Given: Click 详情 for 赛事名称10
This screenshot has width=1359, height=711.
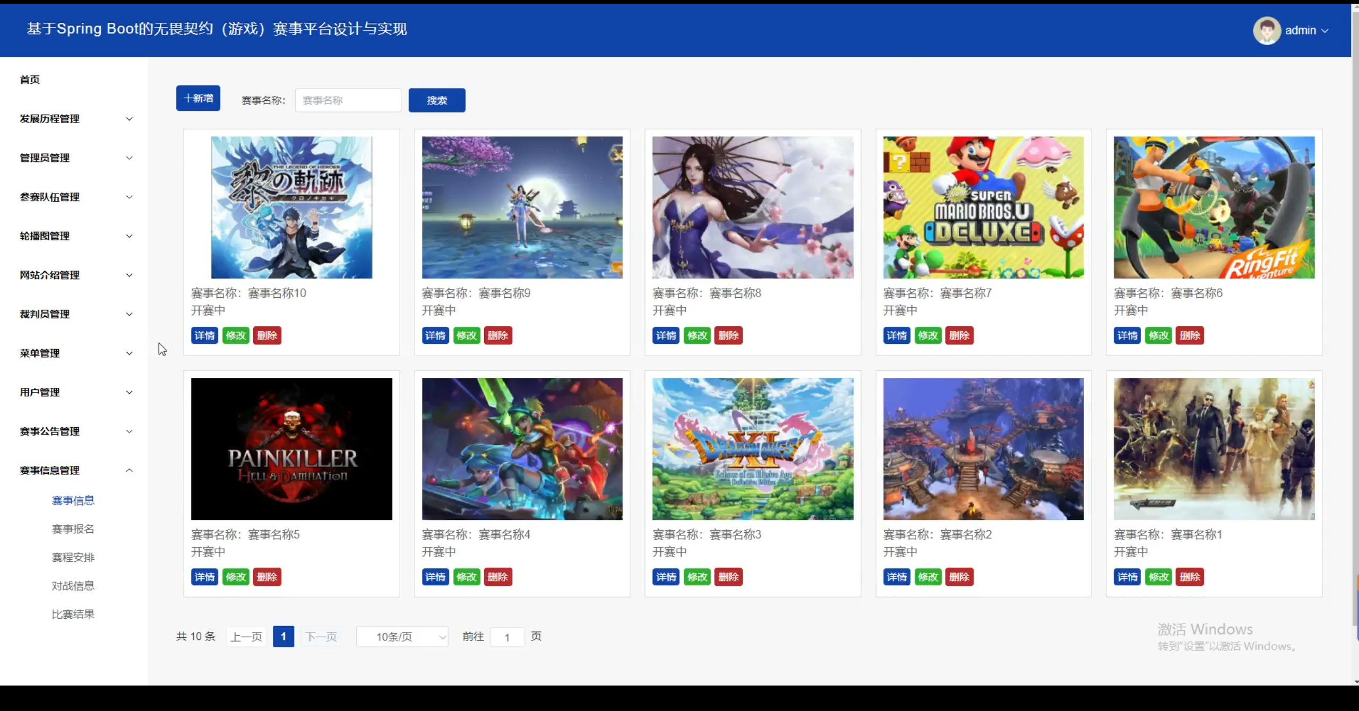Looking at the screenshot, I should pyautogui.click(x=204, y=335).
